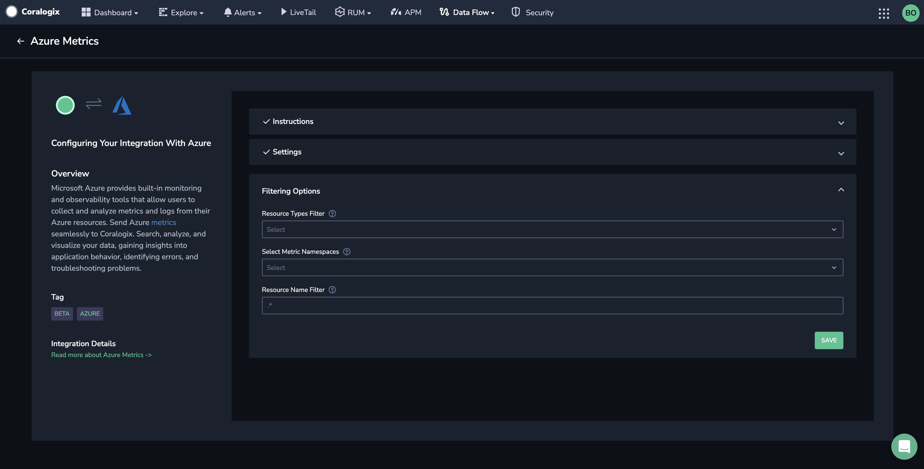
Task: Click the Integration Details heading
Action: (x=83, y=343)
